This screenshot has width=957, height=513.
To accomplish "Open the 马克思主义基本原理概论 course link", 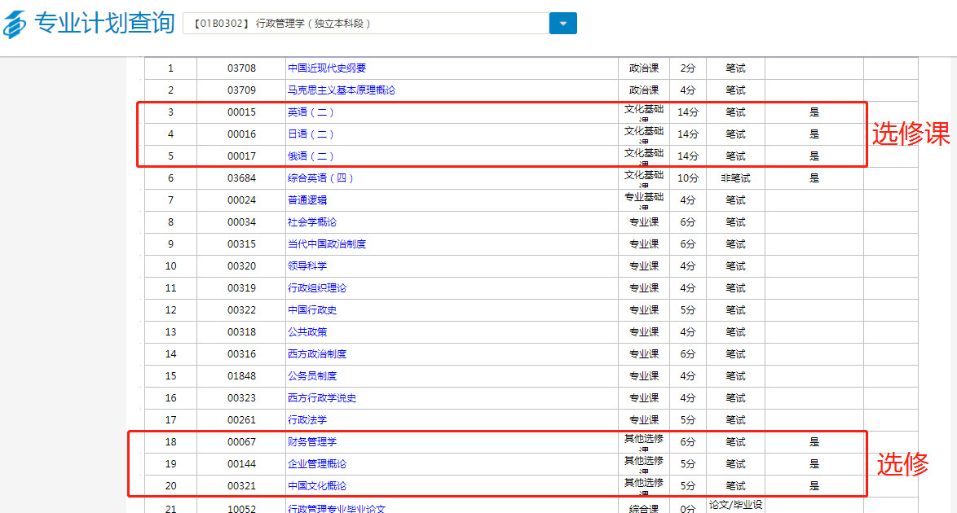I will [342, 90].
